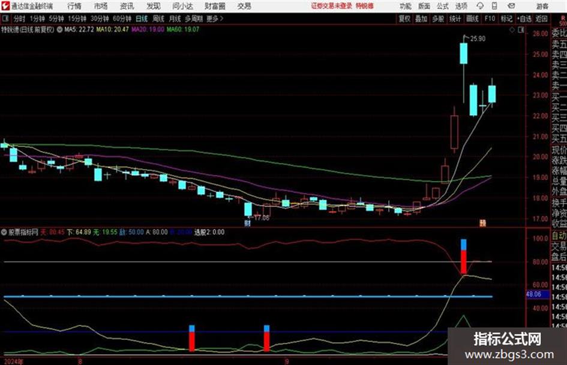Screen dimensions: 567x365
Task: Switch to 15分钟 period tab
Action: (77, 19)
